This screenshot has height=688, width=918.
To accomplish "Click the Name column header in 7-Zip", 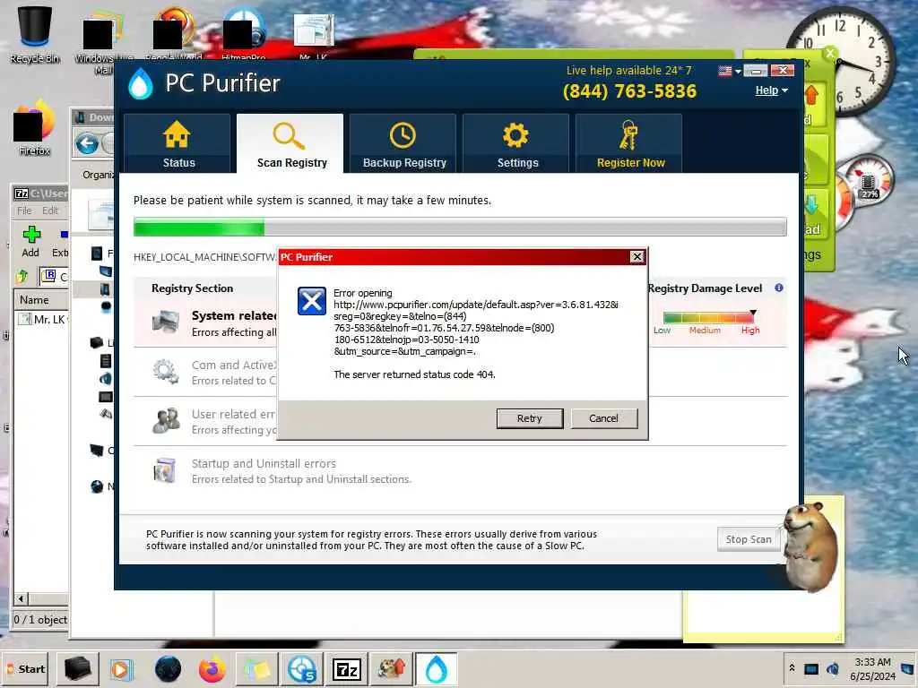I will 41,299.
